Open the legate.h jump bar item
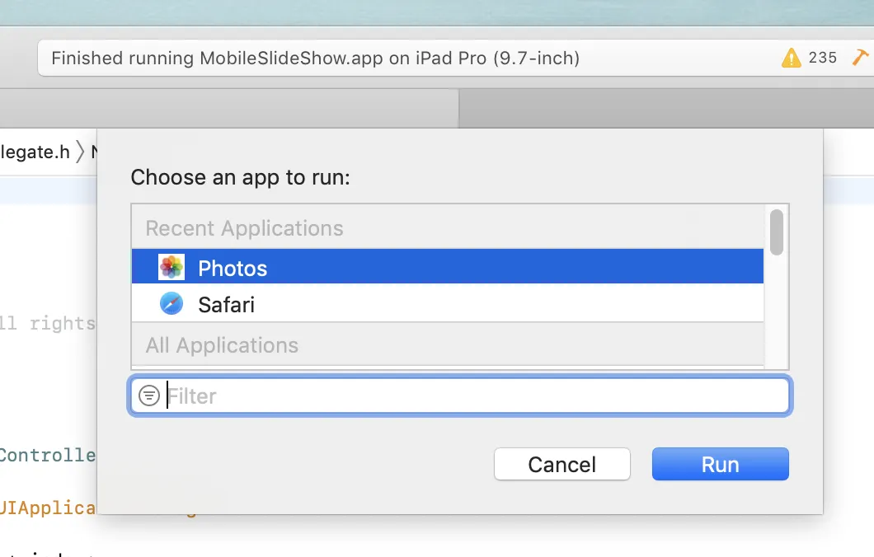Viewport: 874px width, 557px height. coord(35,152)
